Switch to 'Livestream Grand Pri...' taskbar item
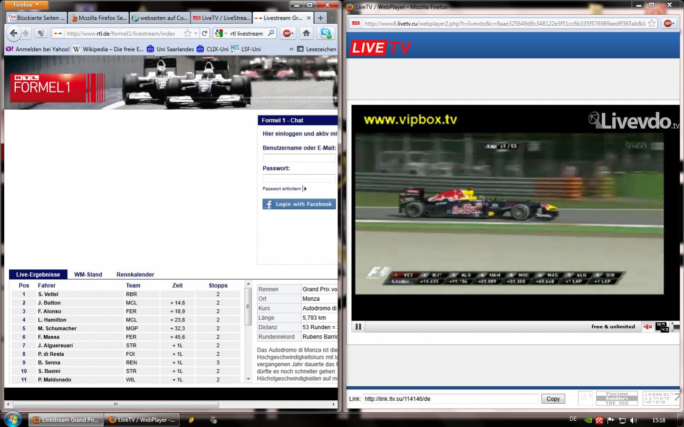The width and height of the screenshot is (684, 427). 66,420
